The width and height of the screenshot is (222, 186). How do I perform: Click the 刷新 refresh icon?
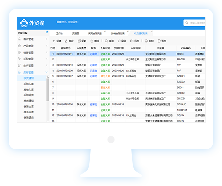point(119,41)
